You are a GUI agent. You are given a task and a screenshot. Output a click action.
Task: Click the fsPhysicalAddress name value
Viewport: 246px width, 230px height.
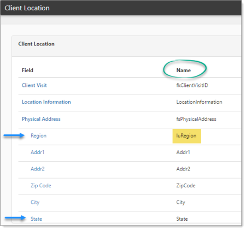coord(196,119)
